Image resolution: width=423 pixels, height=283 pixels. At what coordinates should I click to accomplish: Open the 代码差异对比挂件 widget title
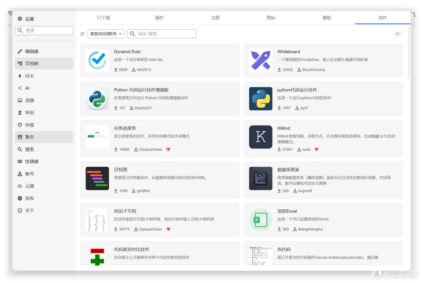[x=132, y=250]
